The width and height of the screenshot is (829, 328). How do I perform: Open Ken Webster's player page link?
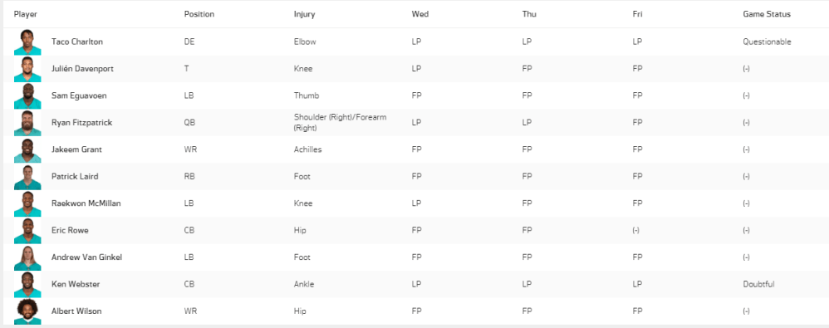[76, 284]
